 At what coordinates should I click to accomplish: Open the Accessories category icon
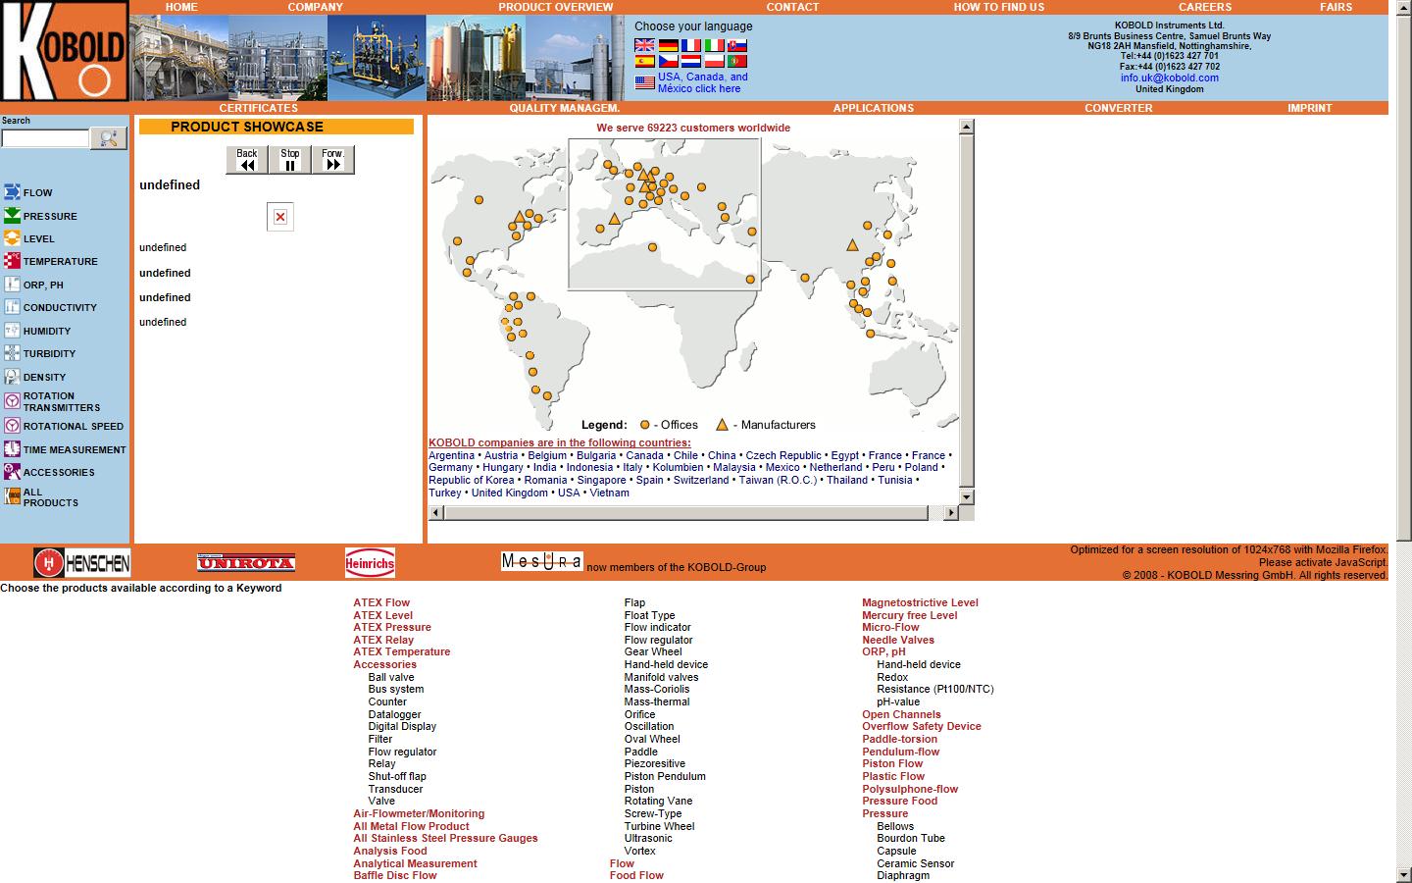click(12, 472)
